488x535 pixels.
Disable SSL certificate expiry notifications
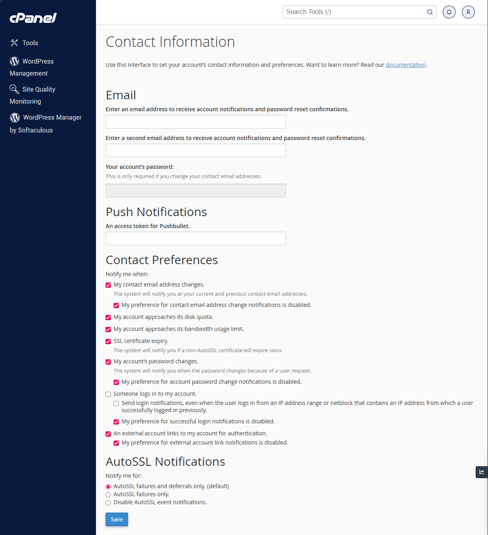click(x=108, y=341)
